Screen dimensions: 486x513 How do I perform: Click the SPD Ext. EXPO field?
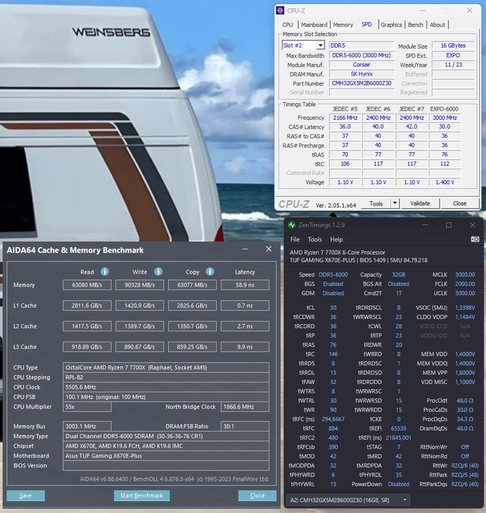(453, 55)
